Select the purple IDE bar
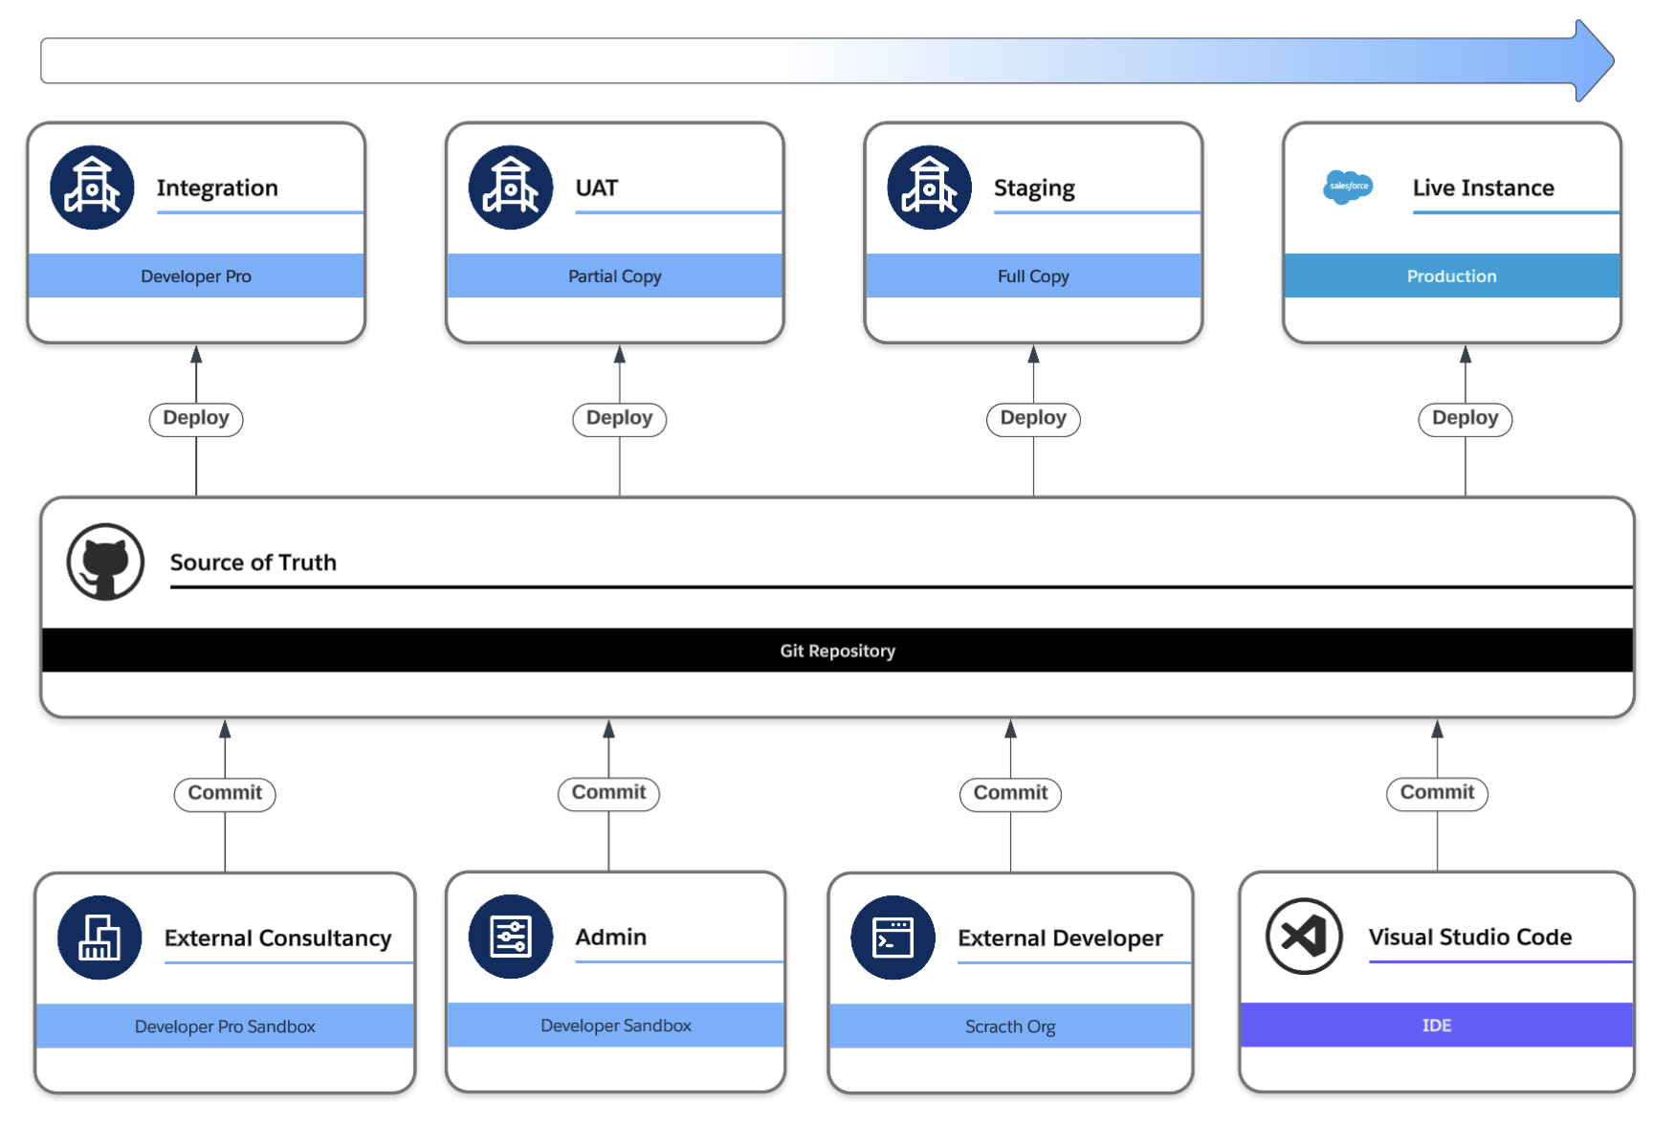The width and height of the screenshot is (1653, 1125). (1437, 1025)
